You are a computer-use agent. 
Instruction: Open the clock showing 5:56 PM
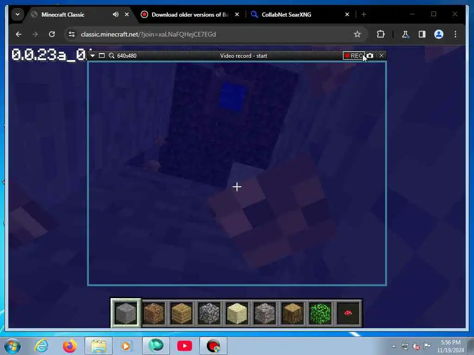pos(450,346)
